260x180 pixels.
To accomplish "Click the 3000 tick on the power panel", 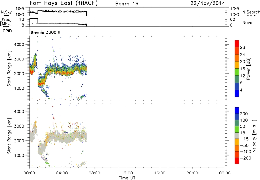I will 19,59.
